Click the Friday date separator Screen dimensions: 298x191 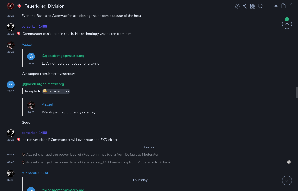(149, 147)
